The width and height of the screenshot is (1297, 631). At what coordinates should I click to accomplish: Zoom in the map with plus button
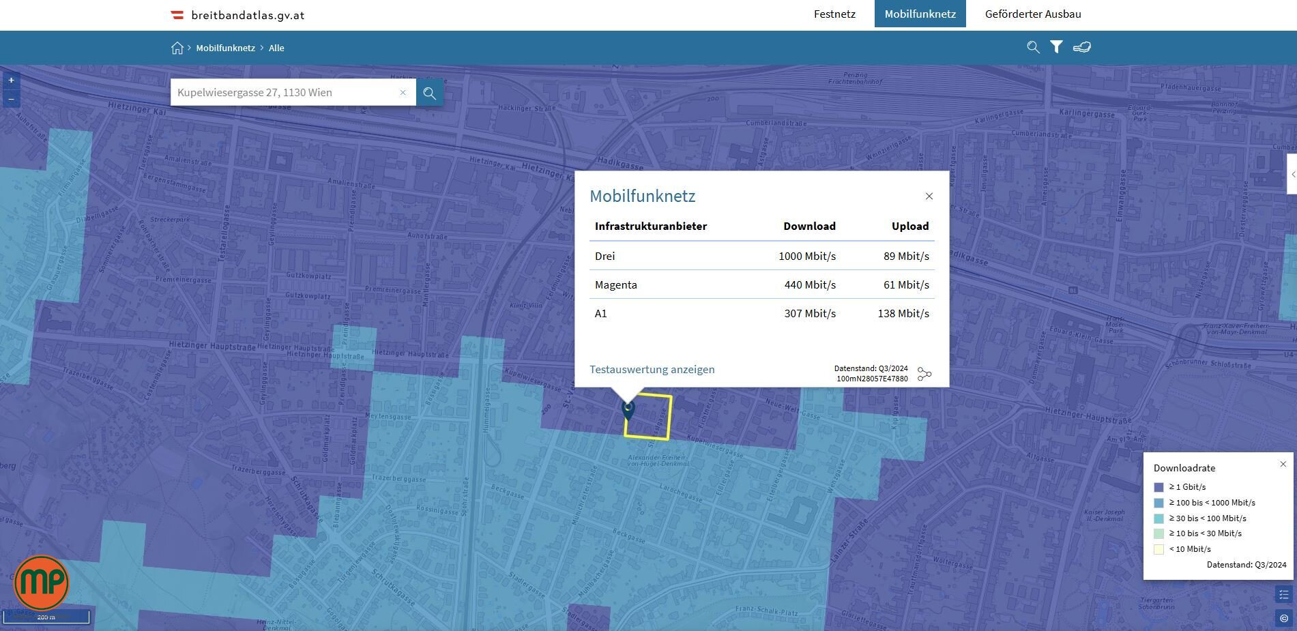click(x=11, y=80)
